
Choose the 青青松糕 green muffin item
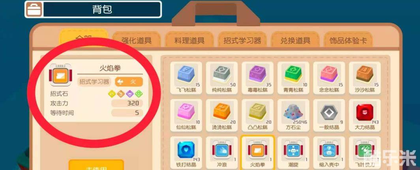click(x=293, y=78)
